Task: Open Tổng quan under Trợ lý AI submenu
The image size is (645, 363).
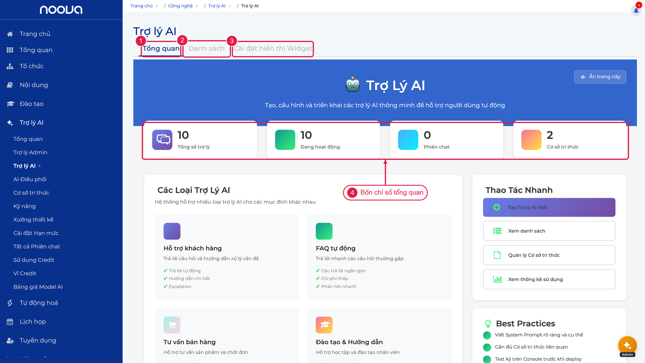Action: tap(28, 139)
